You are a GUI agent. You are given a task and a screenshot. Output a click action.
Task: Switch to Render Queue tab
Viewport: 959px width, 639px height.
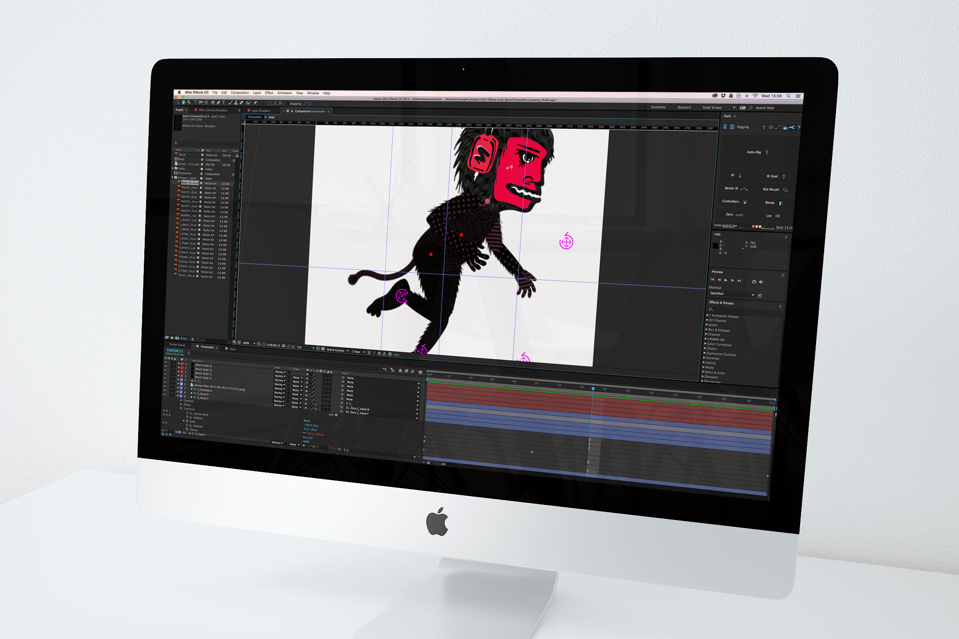click(177, 344)
